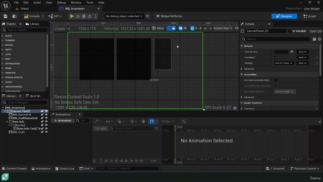323x182 pixels.
Task: Switch to Designer mode
Action: pos(284,16)
